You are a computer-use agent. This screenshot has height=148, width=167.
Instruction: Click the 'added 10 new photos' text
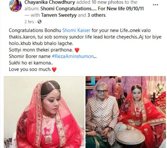107,2
